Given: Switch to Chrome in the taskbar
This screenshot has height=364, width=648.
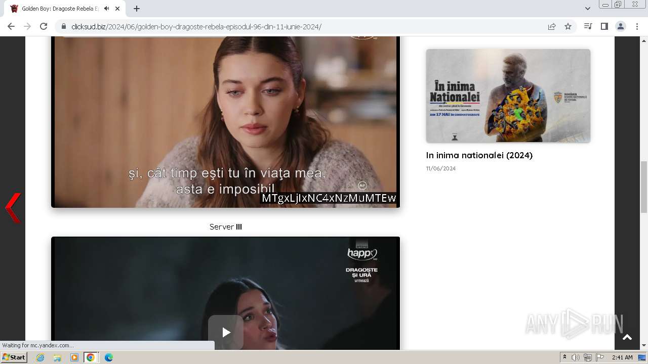Looking at the screenshot, I should [91, 357].
